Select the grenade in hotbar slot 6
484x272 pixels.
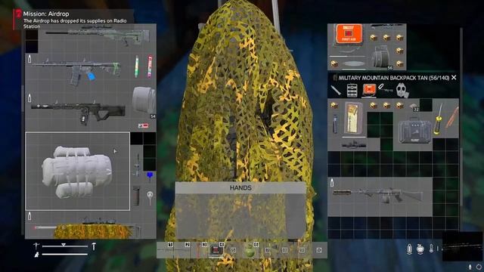(250, 250)
